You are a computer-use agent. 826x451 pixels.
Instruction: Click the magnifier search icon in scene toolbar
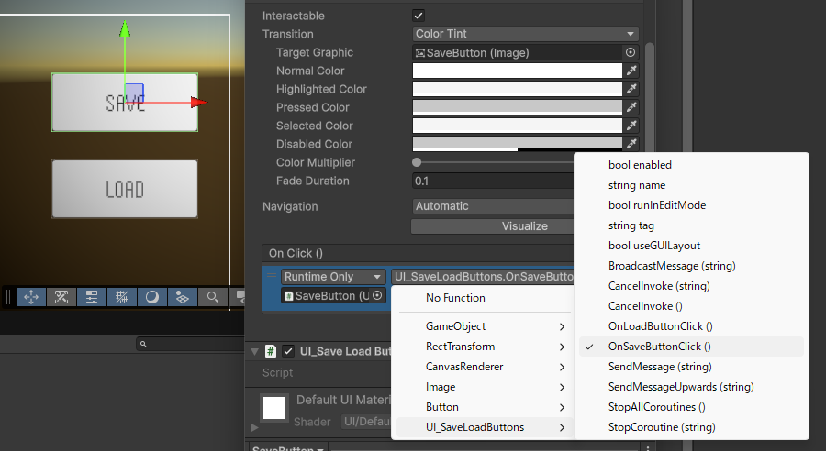coord(212,297)
